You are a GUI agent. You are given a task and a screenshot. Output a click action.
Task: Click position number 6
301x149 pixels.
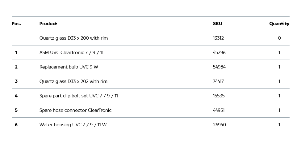tap(16, 125)
